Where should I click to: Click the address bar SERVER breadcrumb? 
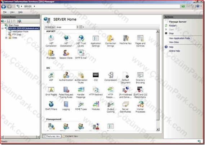coord(28,6)
